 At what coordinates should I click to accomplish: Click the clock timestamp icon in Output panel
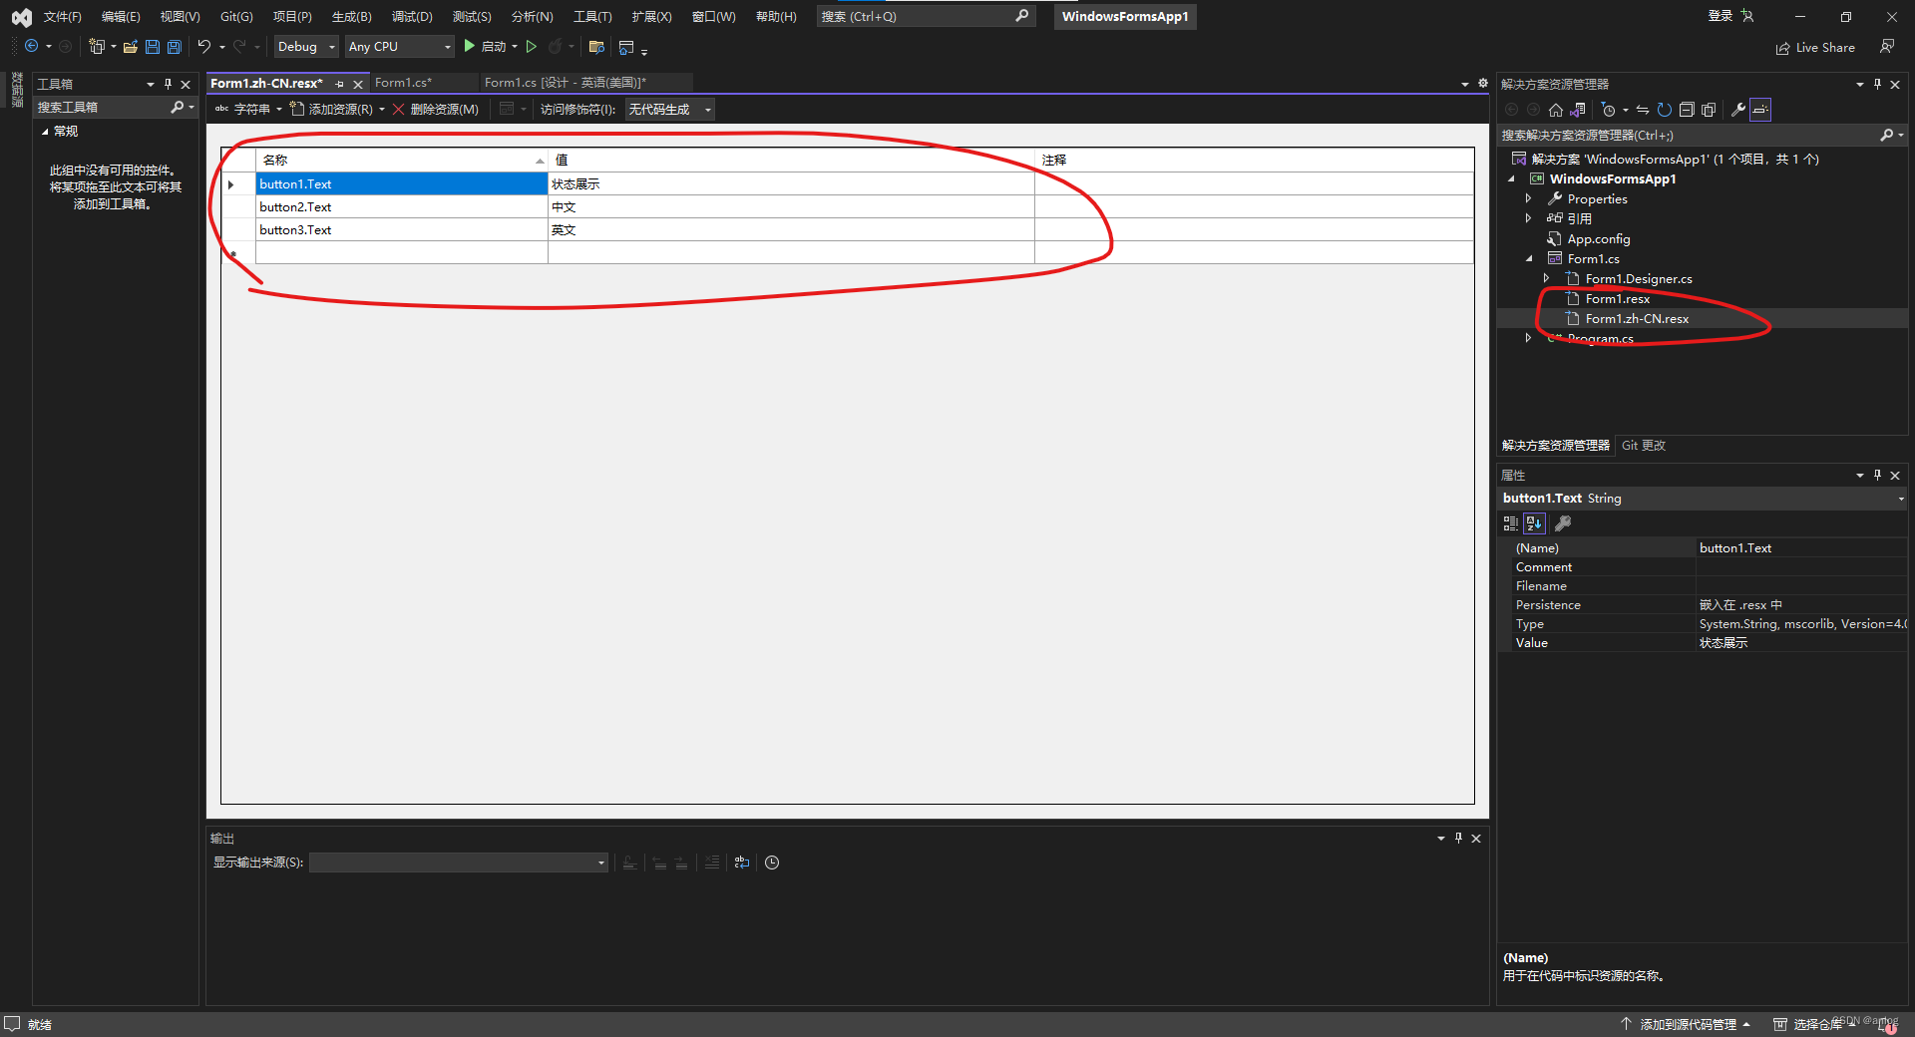(772, 863)
